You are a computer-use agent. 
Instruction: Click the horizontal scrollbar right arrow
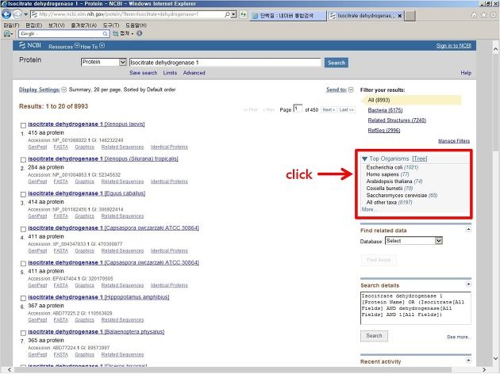tap(484, 369)
